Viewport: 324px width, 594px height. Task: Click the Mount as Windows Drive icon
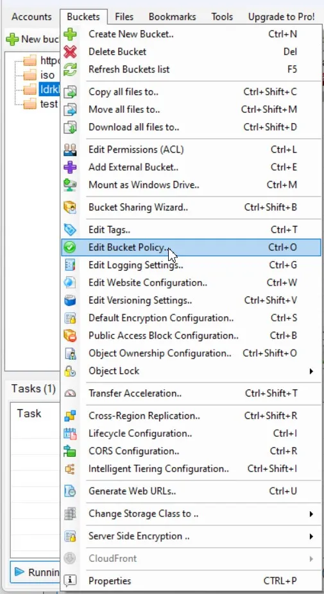click(70, 185)
